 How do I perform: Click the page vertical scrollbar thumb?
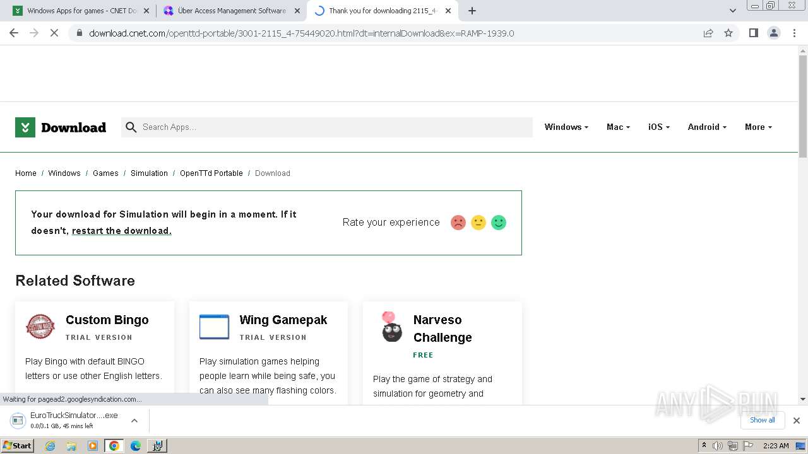coord(803,106)
